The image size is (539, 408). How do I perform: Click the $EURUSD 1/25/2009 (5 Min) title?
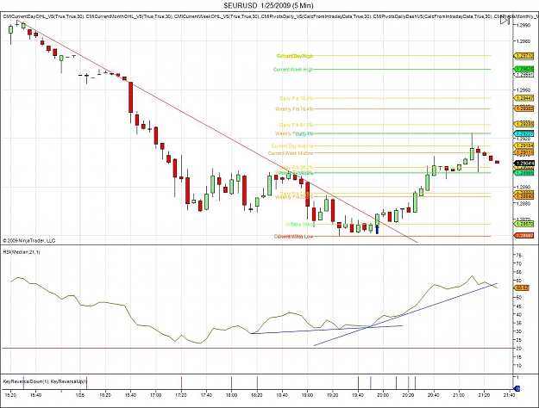pyautogui.click(x=268, y=5)
